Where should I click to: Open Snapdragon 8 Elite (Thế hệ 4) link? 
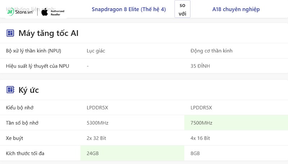129,9
